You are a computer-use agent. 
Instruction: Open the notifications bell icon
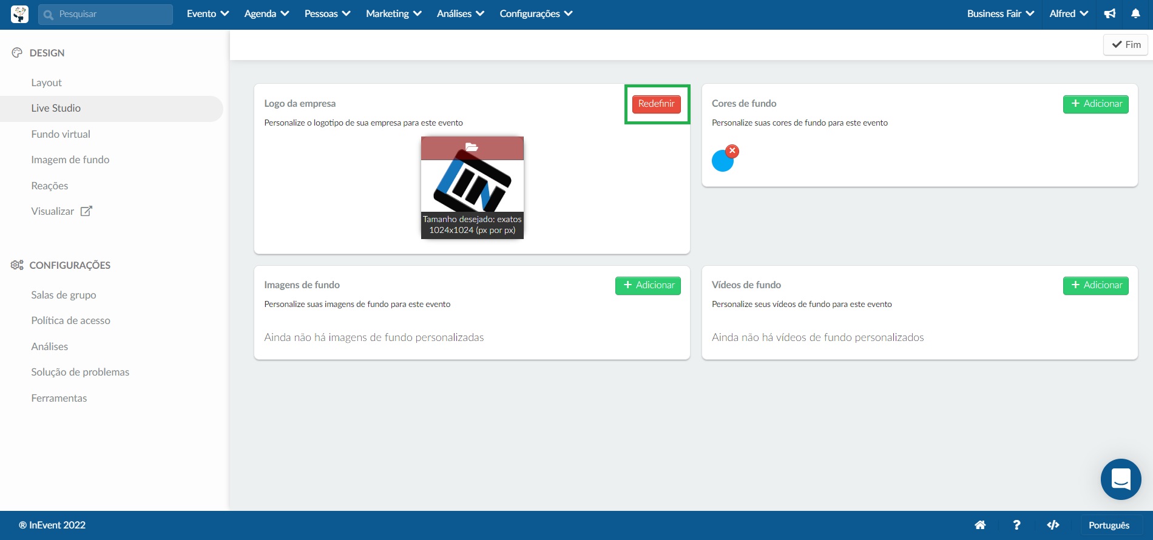tap(1135, 14)
